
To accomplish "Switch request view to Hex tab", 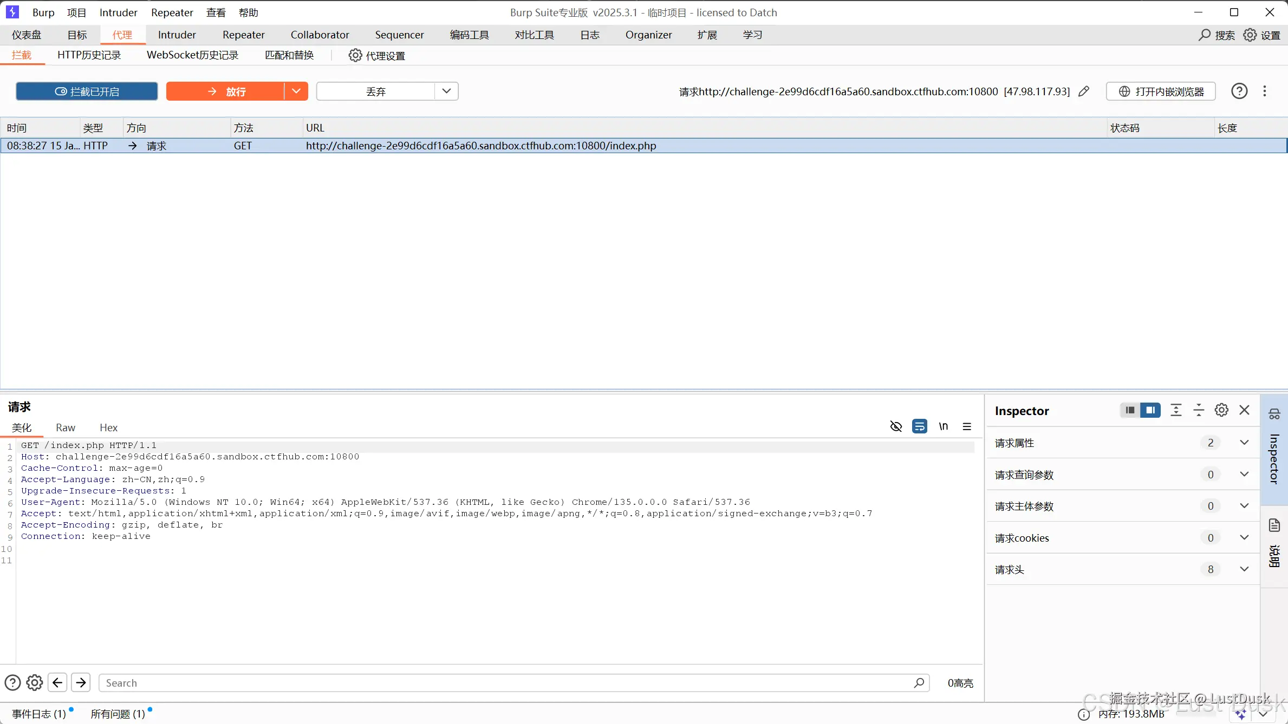I will 108,427.
